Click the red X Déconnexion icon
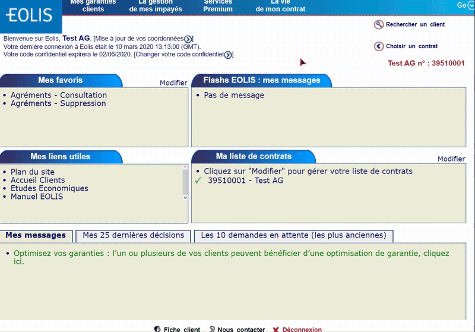The height and width of the screenshot is (332, 475). click(x=275, y=329)
